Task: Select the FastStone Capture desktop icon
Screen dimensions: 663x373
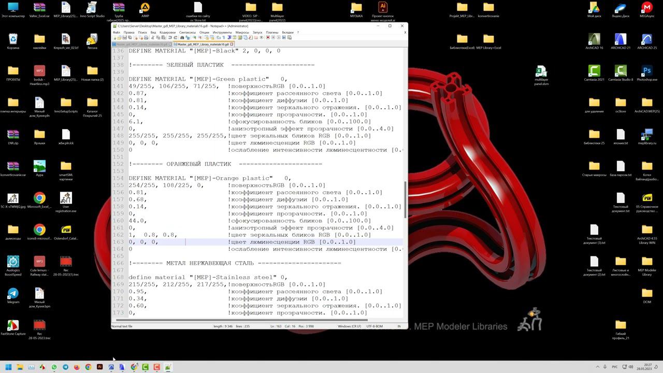Action: click(13, 326)
